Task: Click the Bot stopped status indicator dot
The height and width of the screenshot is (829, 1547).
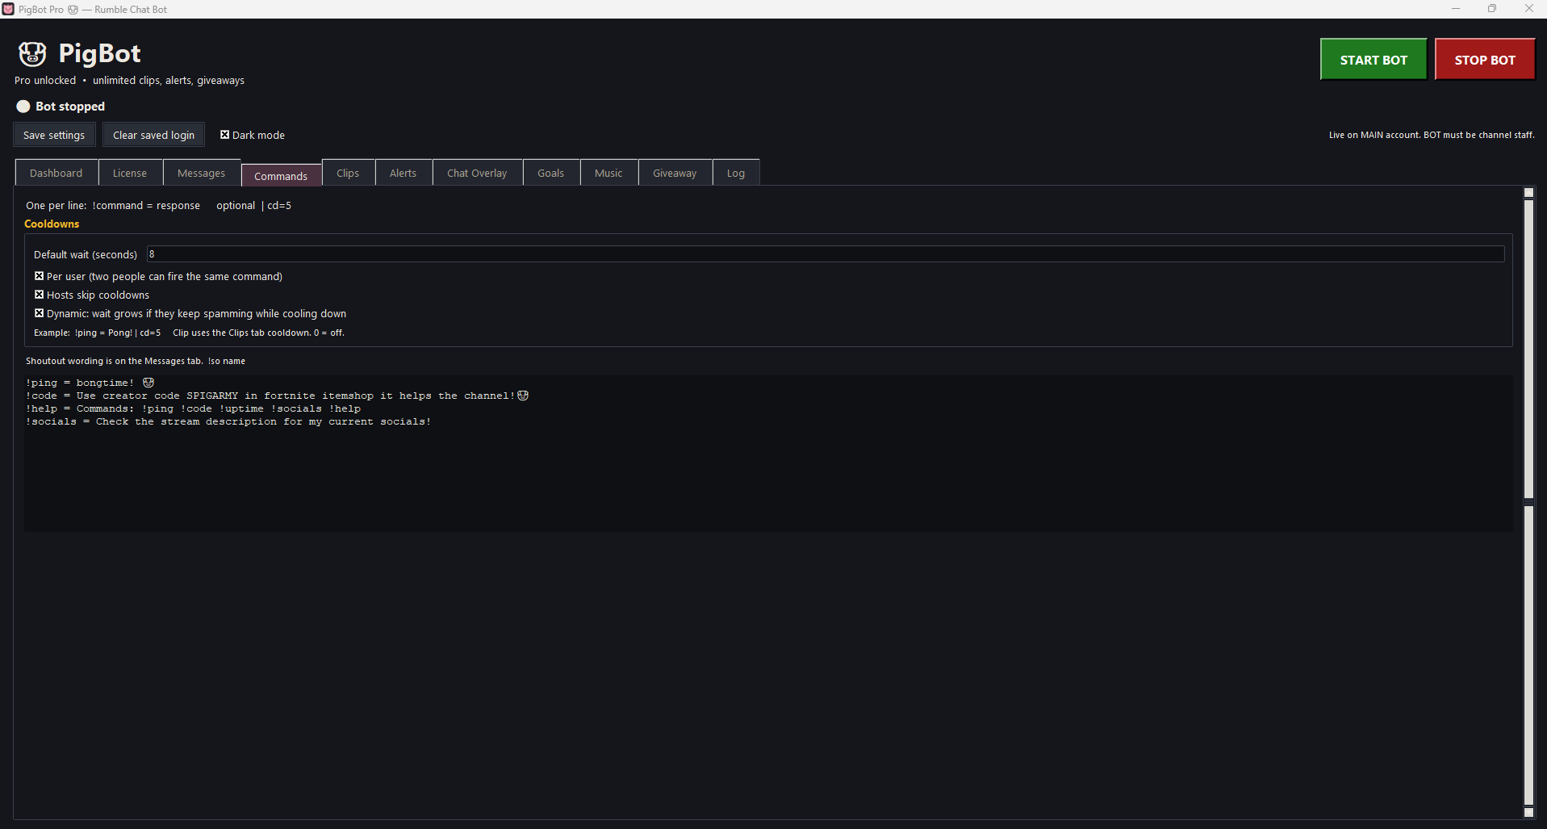Action: point(23,107)
